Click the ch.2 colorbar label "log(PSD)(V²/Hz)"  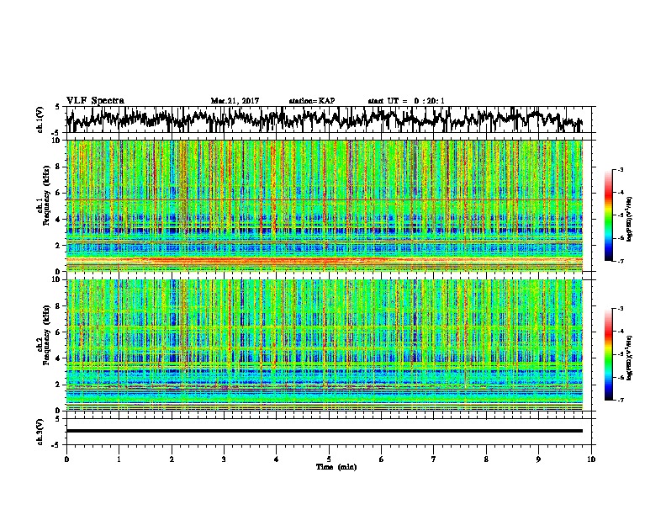pos(629,358)
